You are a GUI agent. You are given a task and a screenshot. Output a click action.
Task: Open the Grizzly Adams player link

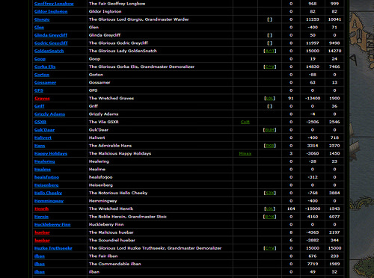pos(49,114)
